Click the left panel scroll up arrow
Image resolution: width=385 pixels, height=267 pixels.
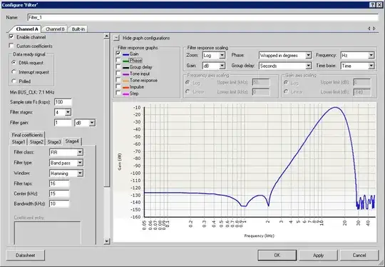click(x=106, y=36)
